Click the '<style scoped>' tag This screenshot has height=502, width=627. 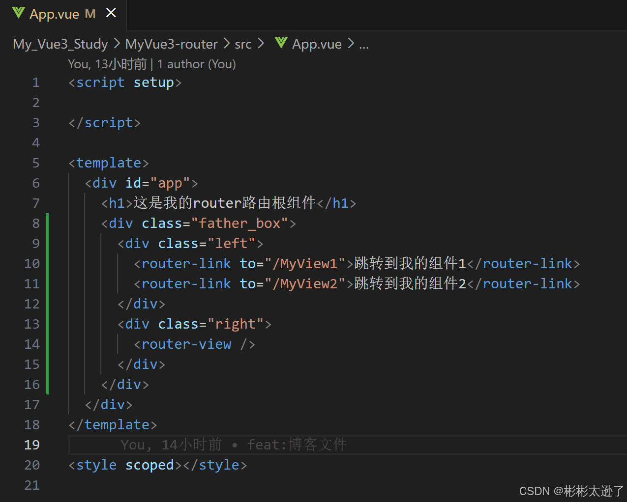coord(125,465)
